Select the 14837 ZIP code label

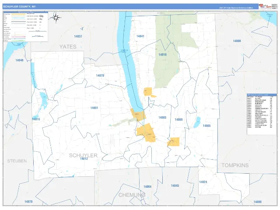[78, 36]
